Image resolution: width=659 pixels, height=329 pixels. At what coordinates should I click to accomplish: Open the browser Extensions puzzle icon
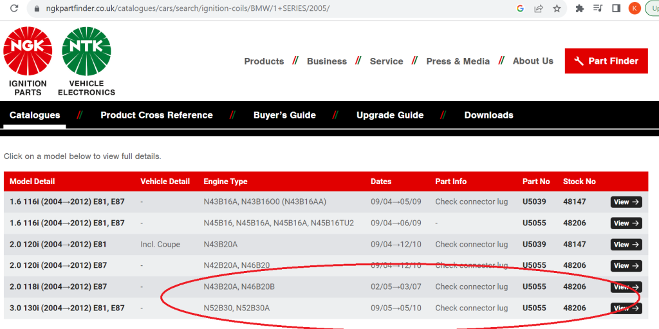(580, 9)
